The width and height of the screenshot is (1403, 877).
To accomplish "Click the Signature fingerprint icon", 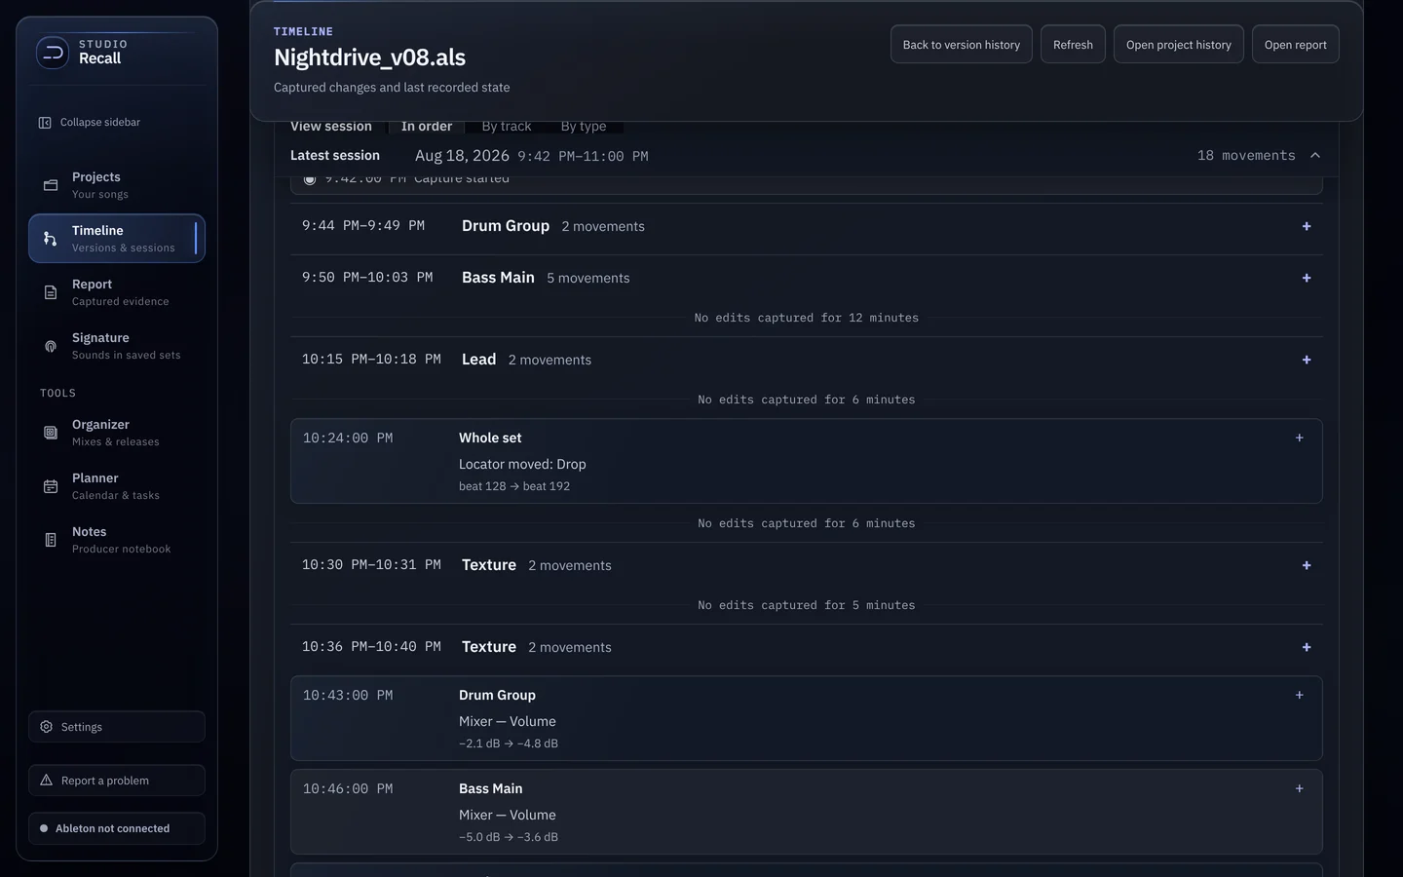I will tap(51, 346).
